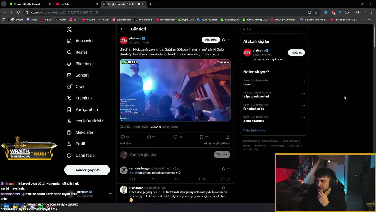Viewport: 376px width, 212px height.
Task: Repost can+antisergen's reply
Action: tap(154, 179)
